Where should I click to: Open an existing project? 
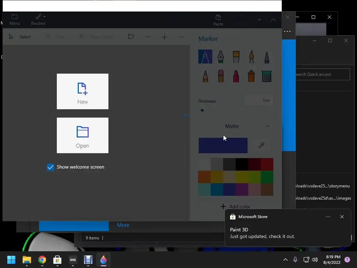(x=82, y=135)
